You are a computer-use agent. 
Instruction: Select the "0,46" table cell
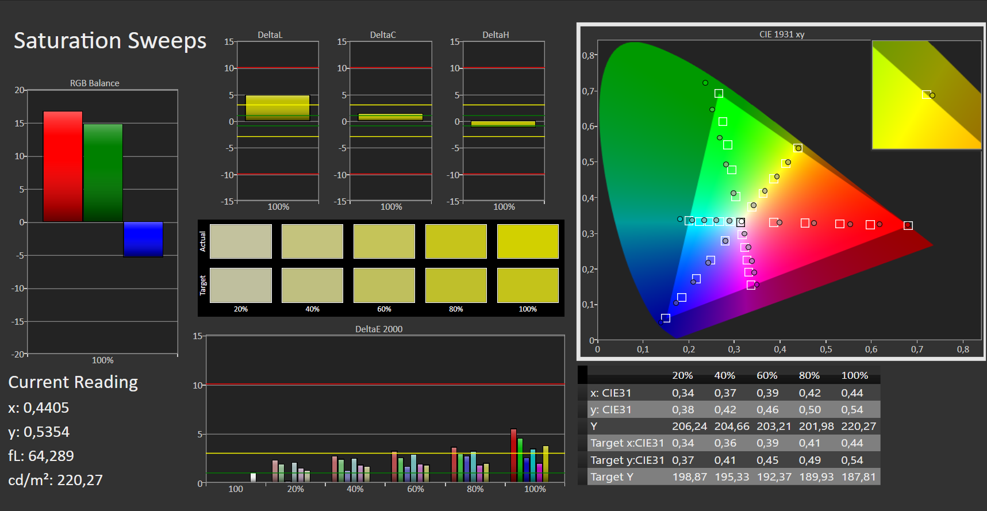(767, 410)
